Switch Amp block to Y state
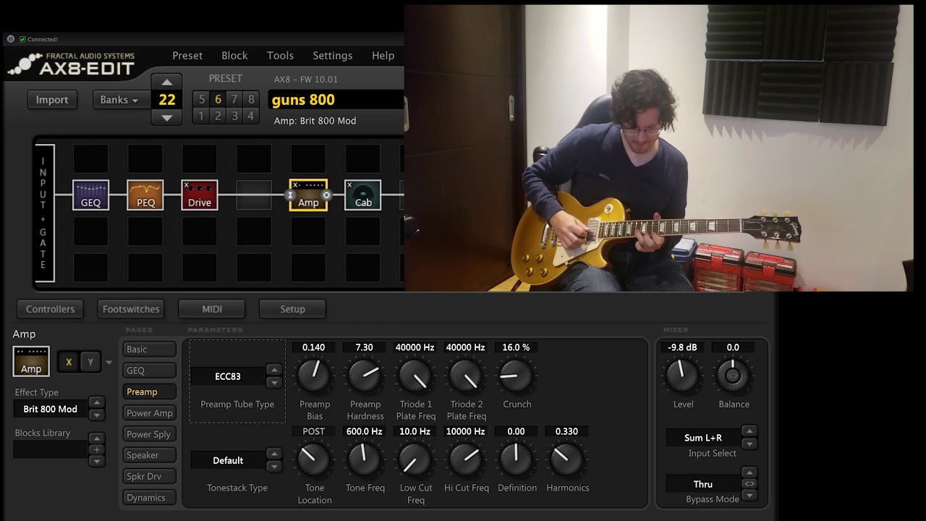This screenshot has width=926, height=521. pos(90,363)
